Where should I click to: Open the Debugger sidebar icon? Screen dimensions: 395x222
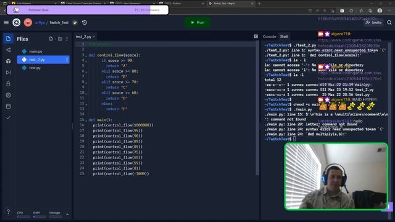(x=8, y=73)
